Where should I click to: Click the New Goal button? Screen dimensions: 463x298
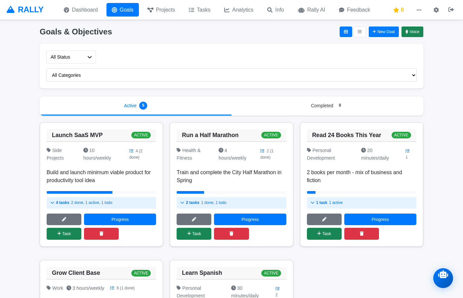[383, 32]
